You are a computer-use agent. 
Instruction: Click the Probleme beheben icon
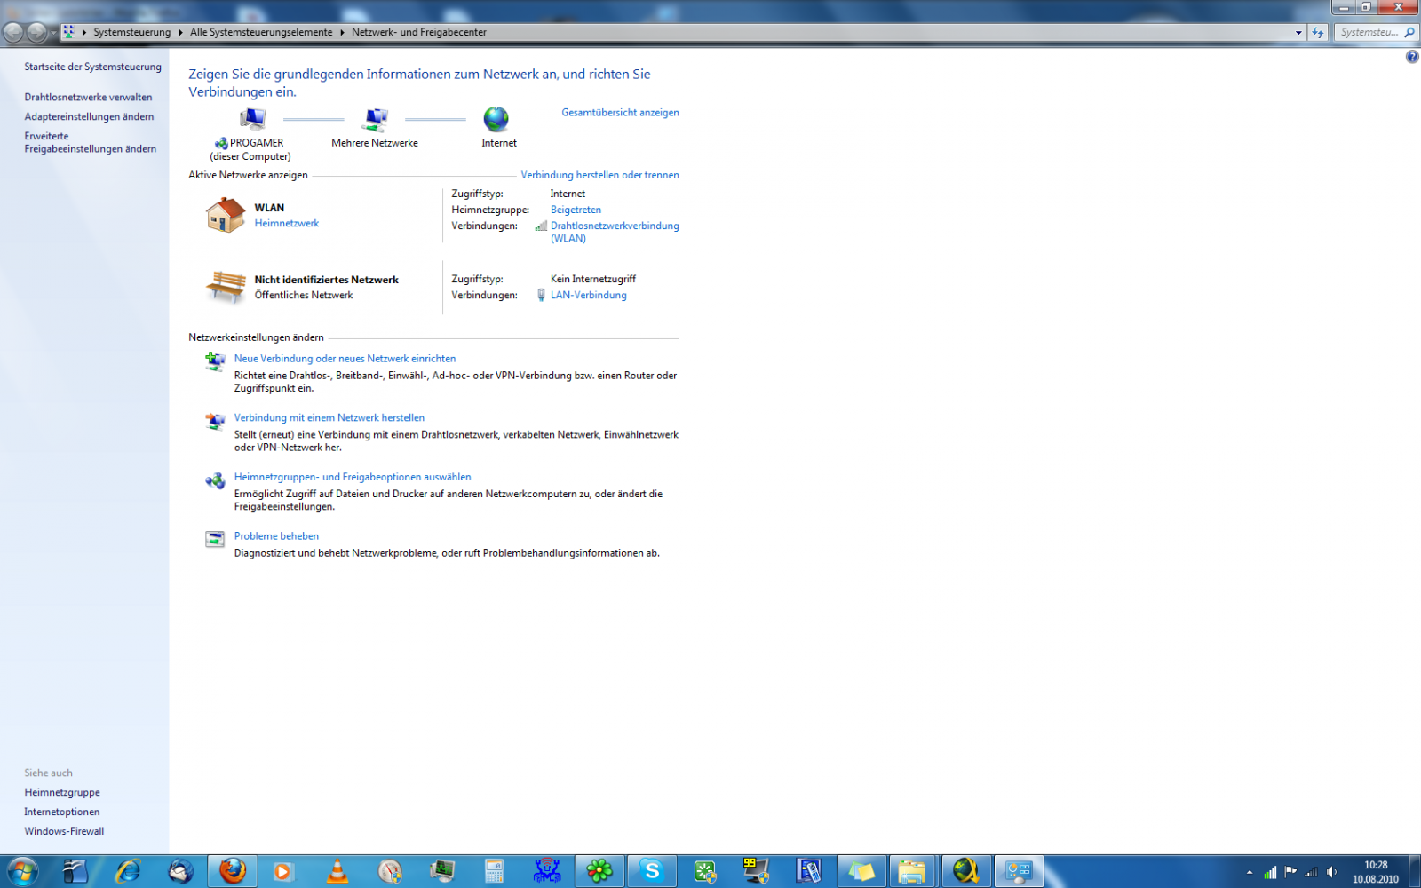215,539
